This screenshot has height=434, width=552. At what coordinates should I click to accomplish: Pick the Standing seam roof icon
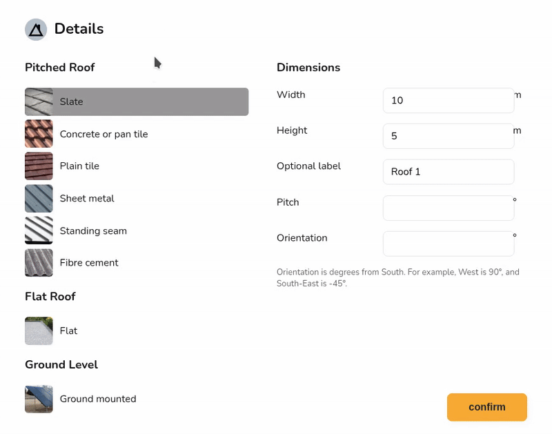pyautogui.click(x=39, y=230)
